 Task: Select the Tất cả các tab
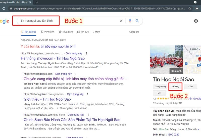coord(29,32)
